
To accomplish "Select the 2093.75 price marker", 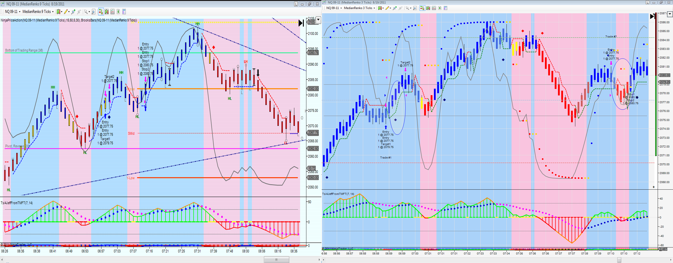I will [313, 53].
